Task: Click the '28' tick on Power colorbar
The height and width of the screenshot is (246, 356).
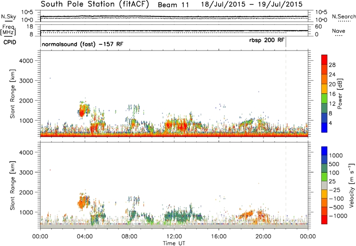Action: click(x=332, y=65)
